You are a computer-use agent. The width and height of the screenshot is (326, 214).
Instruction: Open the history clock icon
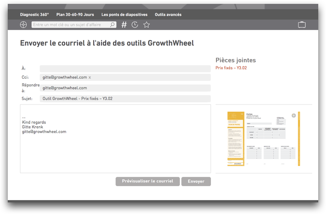[x=135, y=25]
